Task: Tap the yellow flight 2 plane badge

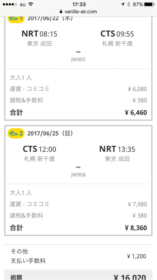Action: click(x=16, y=133)
